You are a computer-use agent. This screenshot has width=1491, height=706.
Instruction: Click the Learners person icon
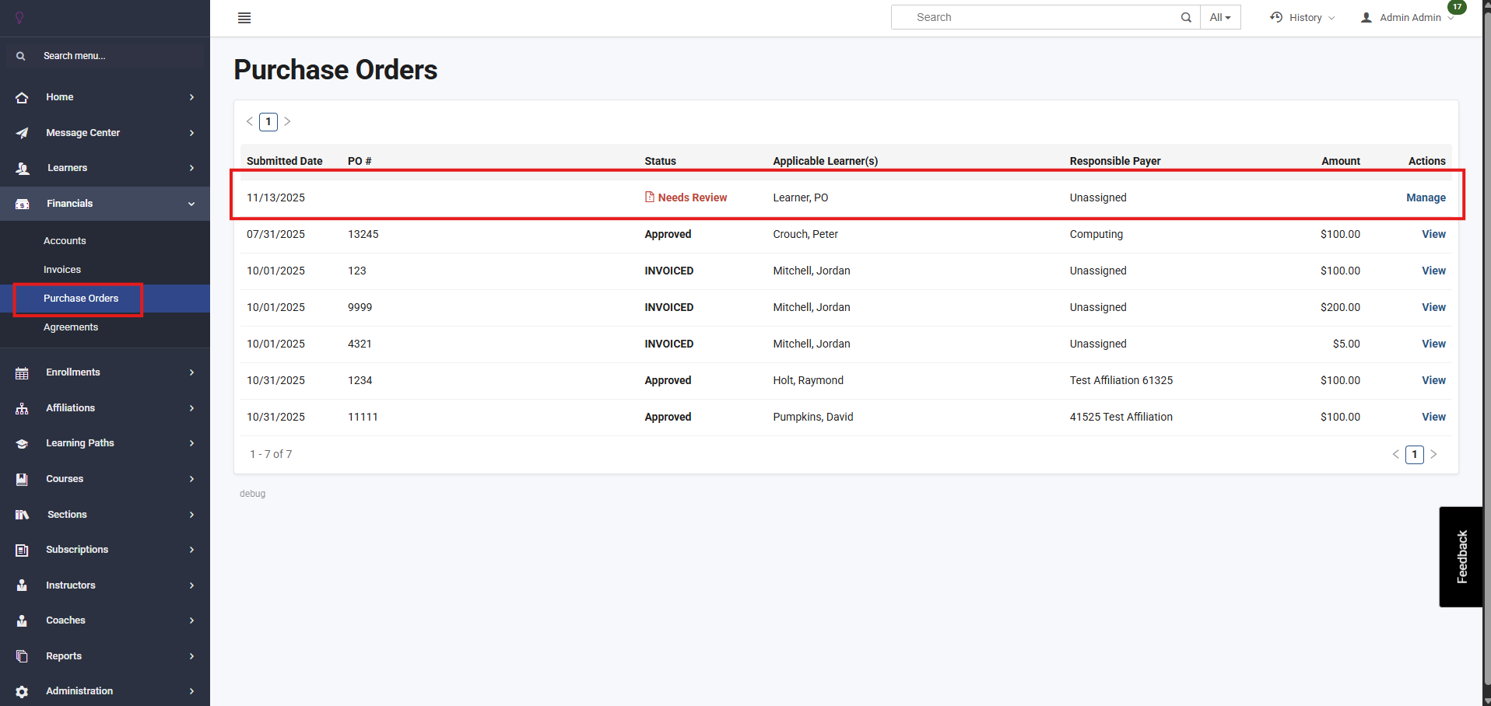(x=23, y=168)
